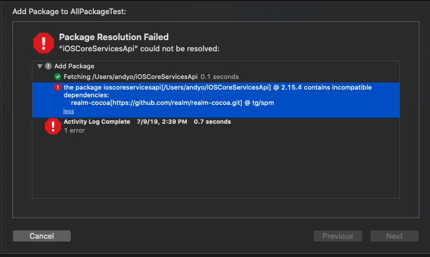Image resolution: width=430 pixels, height=257 pixels.
Task: Show less of the error message
Action: pos(68,111)
